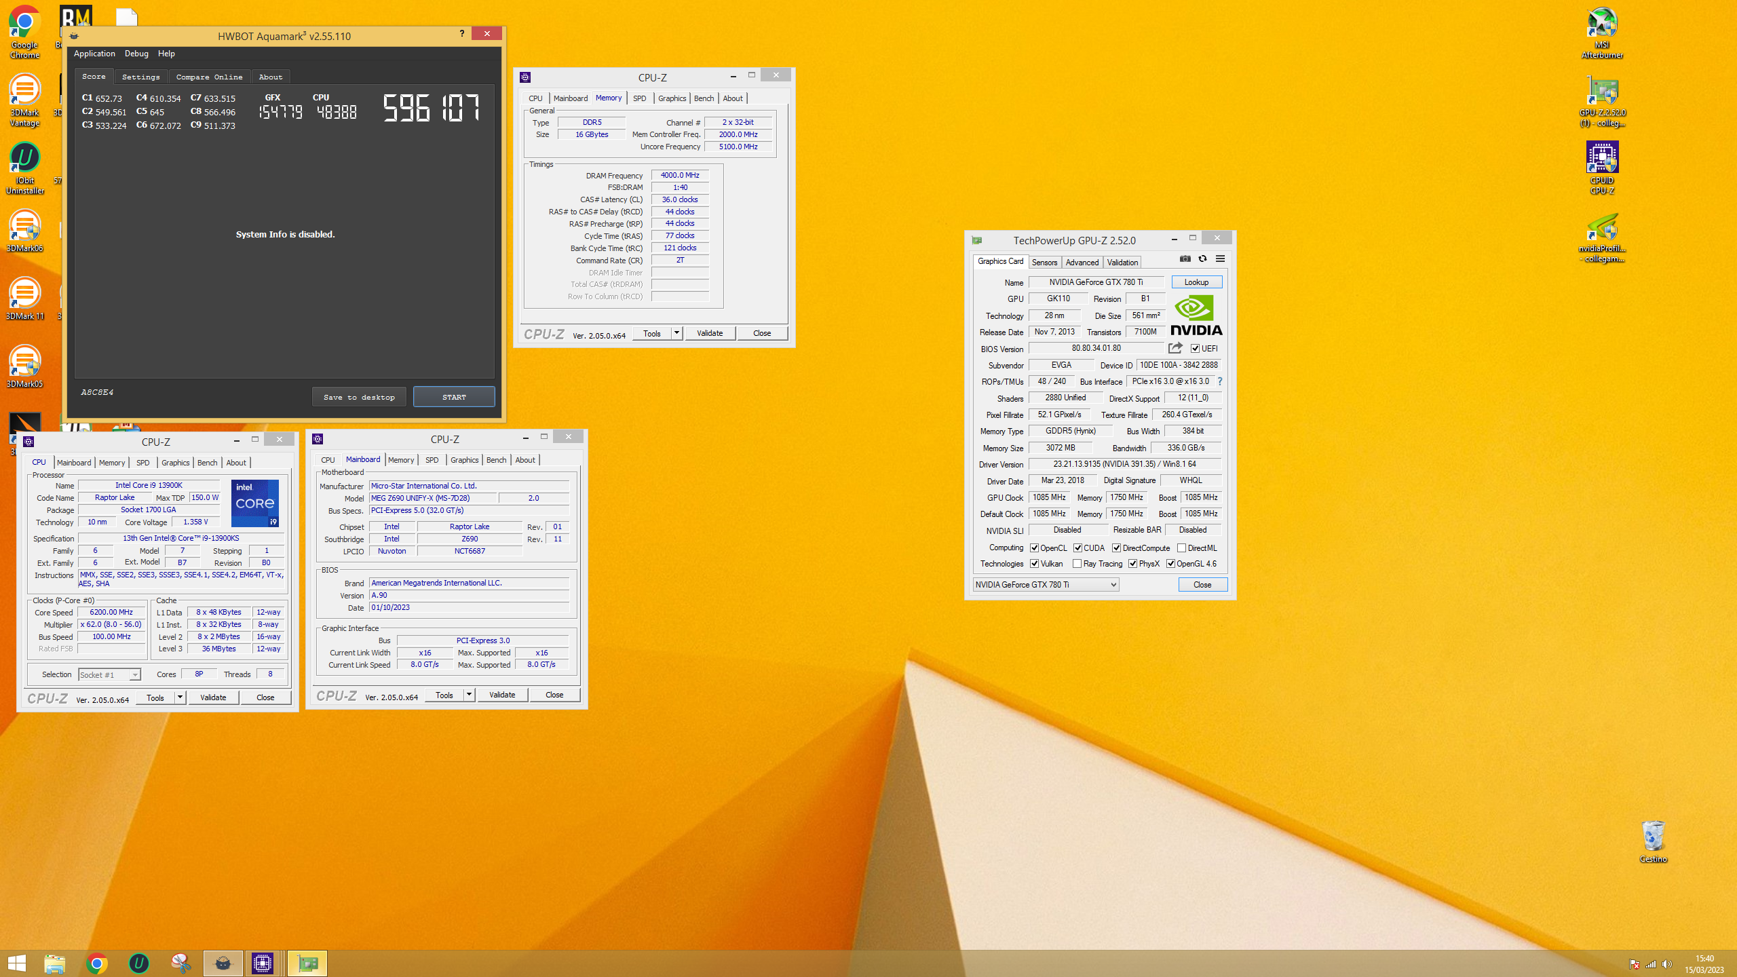Screen dimensions: 1737x977
Task: Open File Explorer from the taskbar
Action: click(x=55, y=963)
